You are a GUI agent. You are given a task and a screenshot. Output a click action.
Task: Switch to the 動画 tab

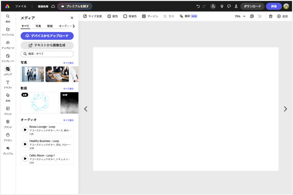50,26
